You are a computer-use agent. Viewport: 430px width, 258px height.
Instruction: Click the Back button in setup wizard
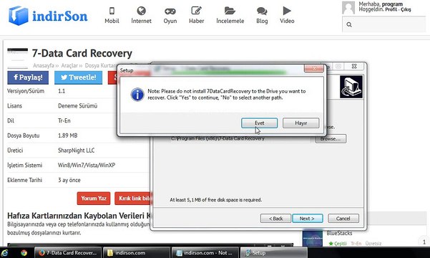[275, 219]
